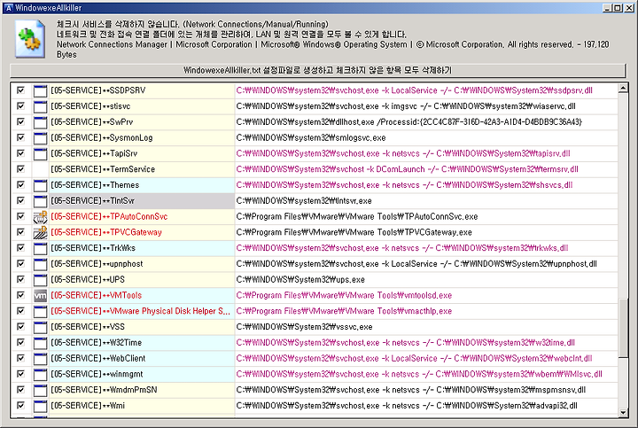Click the winmgmt service icon

click(x=40, y=374)
